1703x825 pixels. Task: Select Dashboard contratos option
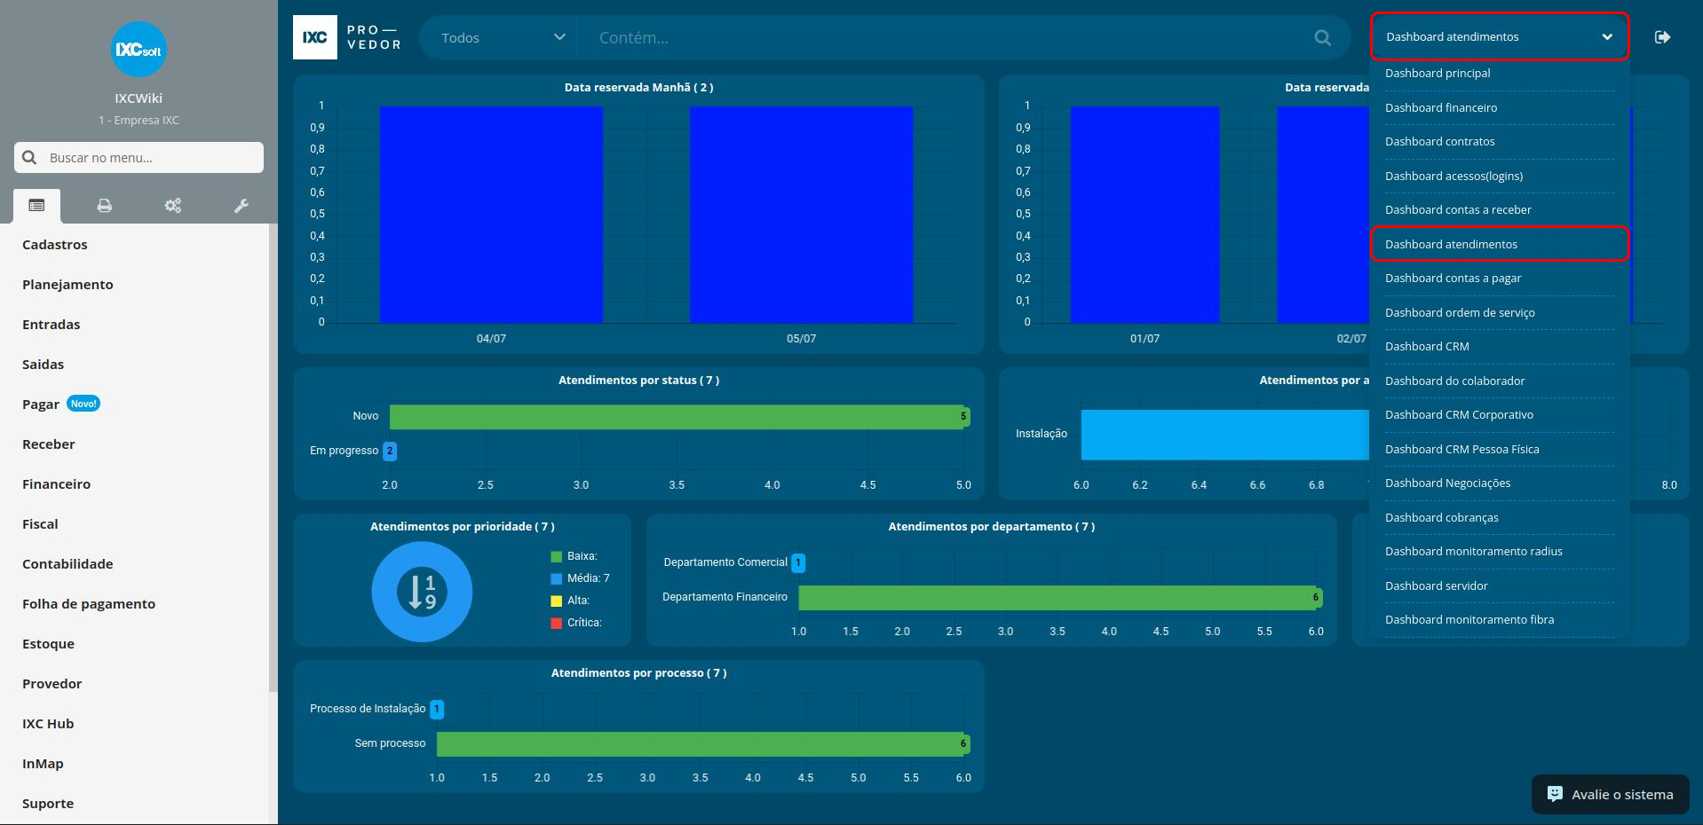[x=1500, y=142]
